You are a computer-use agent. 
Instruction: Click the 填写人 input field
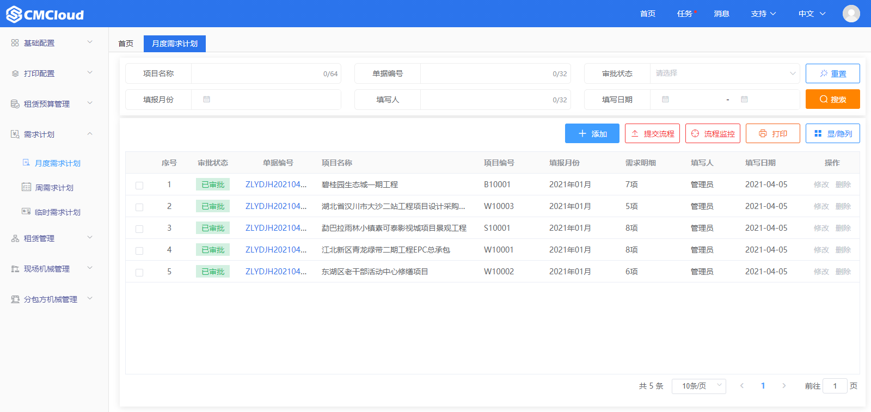495,100
